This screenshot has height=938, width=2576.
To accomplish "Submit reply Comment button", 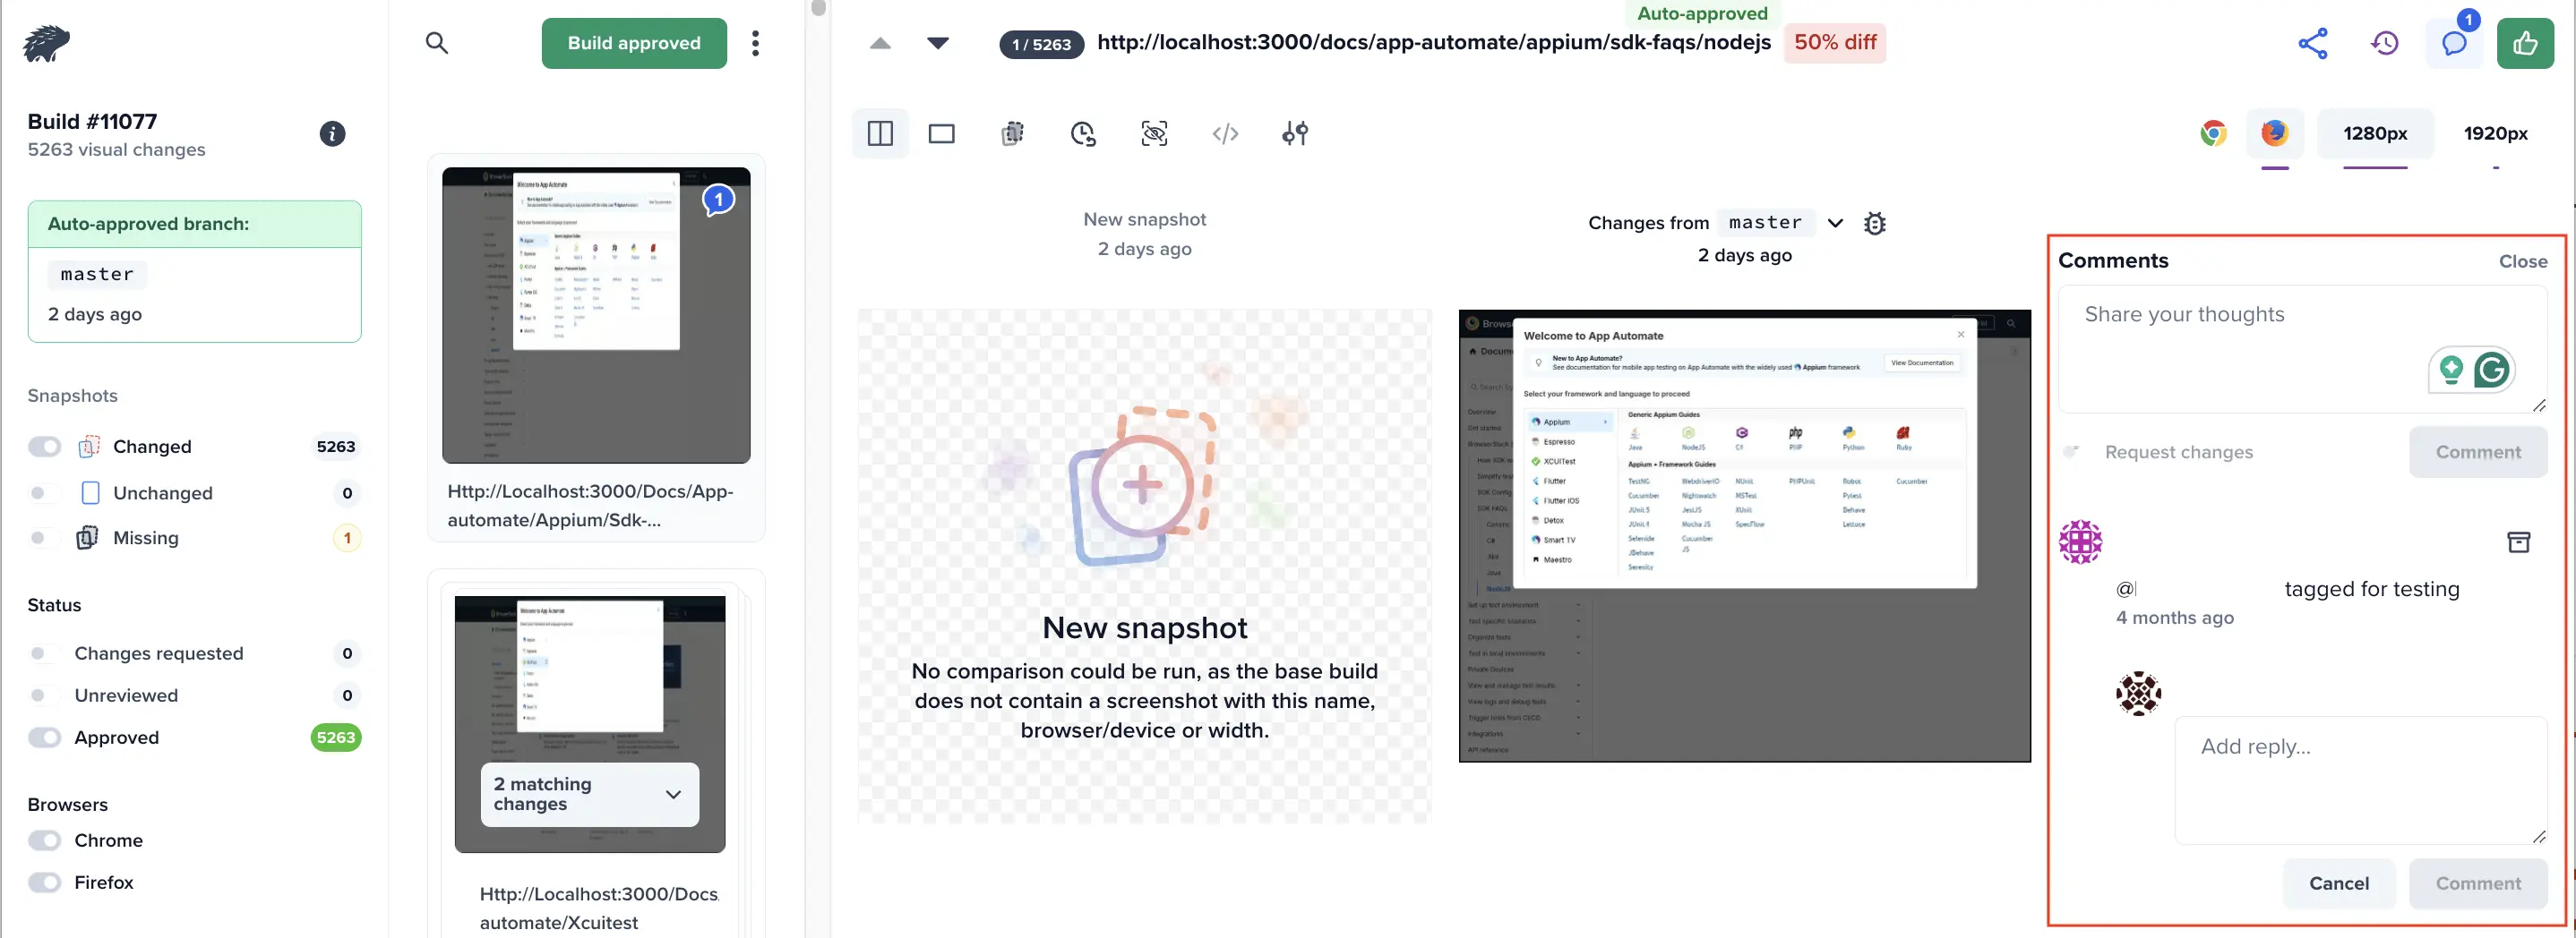I will point(2478,883).
